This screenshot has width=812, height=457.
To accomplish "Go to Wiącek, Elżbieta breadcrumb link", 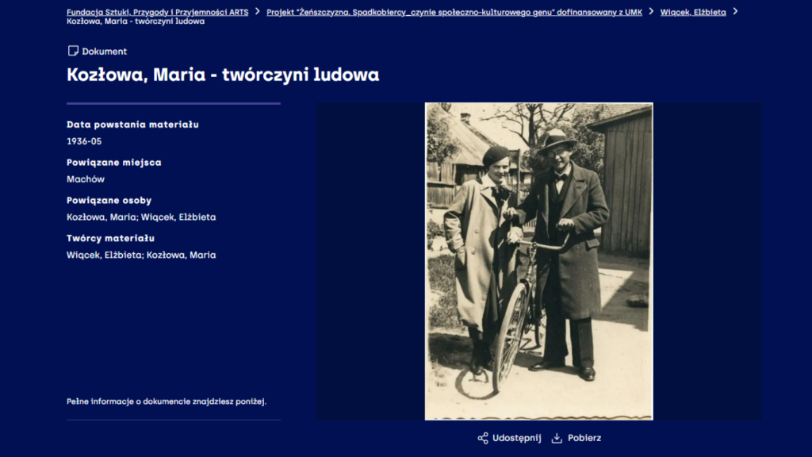I will [x=693, y=12].
